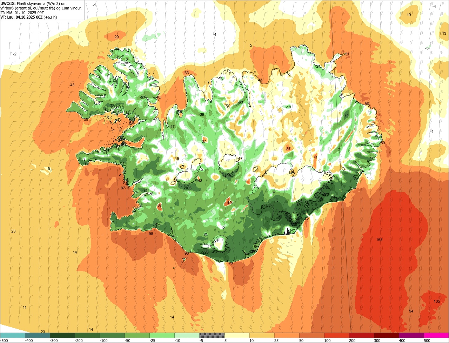Select the '-47' value on the northwest coast
This screenshot has height=343, width=449.
(172, 127)
